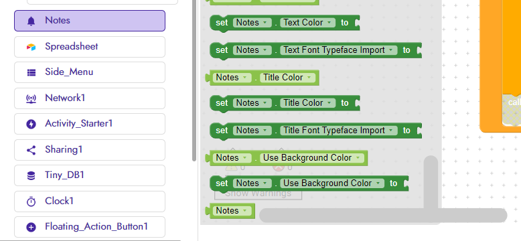Open Side_Menu blocks drawer
This screenshot has width=521, height=241.
[90, 72]
